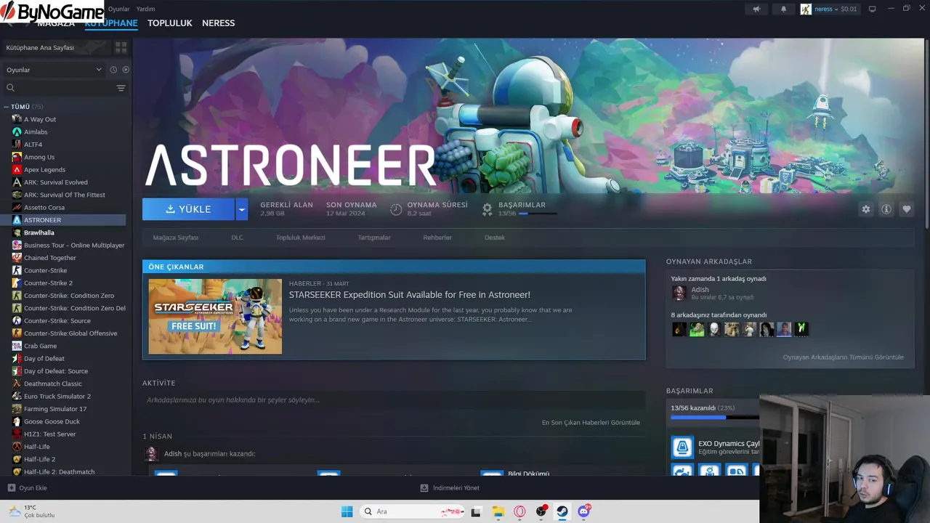Open ASTRONEER manage settings gear icon
Viewport: 930px width, 523px height.
coord(865,209)
